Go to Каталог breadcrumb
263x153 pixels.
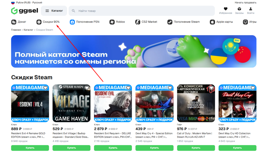point(28,30)
